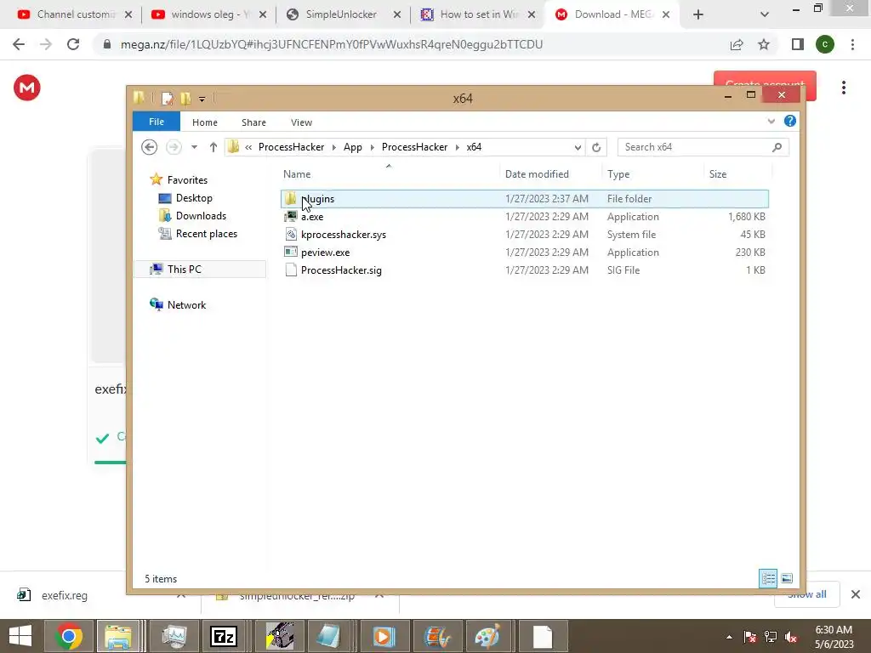
Task: Open the Home ribbon tab
Action: [204, 122]
